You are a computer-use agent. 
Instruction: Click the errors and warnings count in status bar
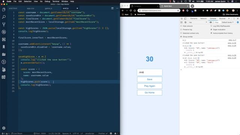[x=6, y=133]
